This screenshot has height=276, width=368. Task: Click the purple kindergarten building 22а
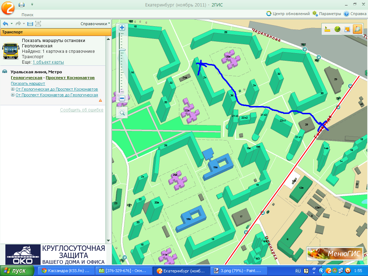(x=190, y=111)
